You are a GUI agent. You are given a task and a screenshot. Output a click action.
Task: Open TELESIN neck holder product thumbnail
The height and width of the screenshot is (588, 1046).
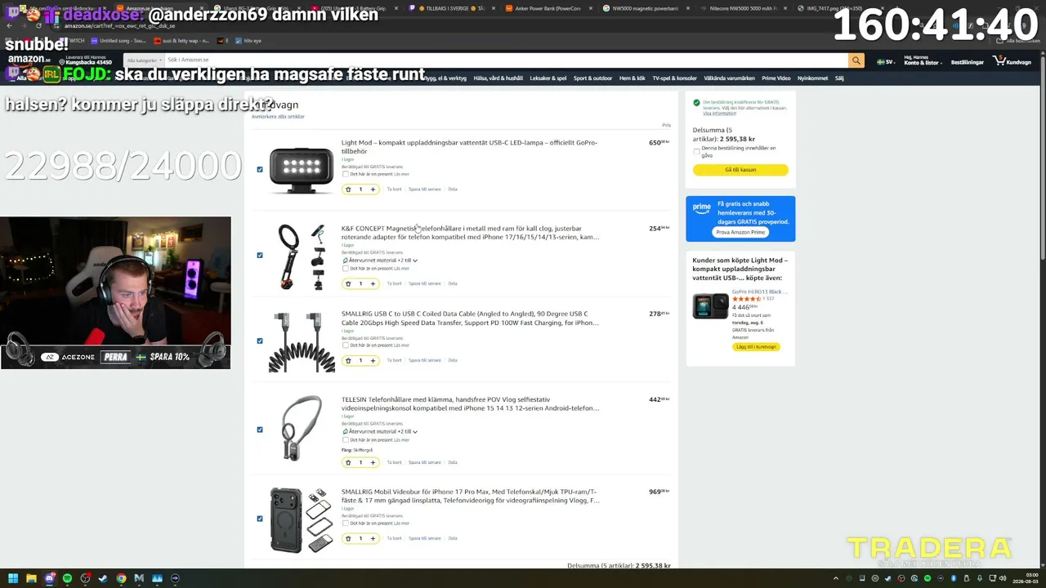pyautogui.click(x=302, y=429)
